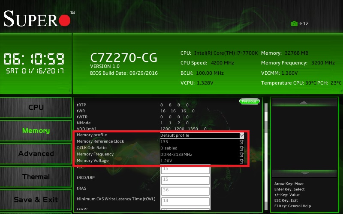Click 'Minimum CAS Write Latency Time (tCWL)' label

[116, 199]
